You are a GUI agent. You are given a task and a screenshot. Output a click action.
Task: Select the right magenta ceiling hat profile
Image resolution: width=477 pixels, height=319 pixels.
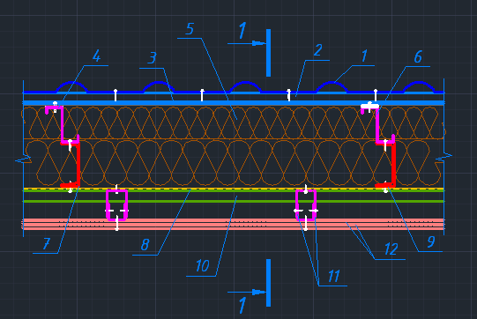pyautogui.click(x=306, y=204)
